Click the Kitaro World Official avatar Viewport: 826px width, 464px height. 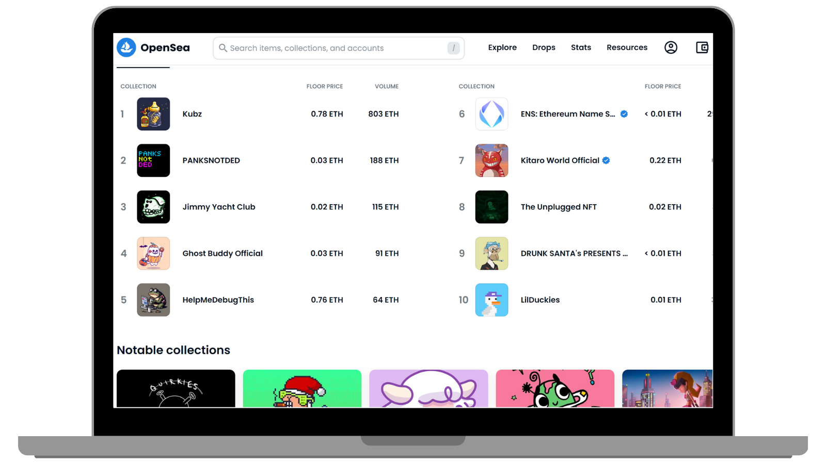click(x=491, y=160)
